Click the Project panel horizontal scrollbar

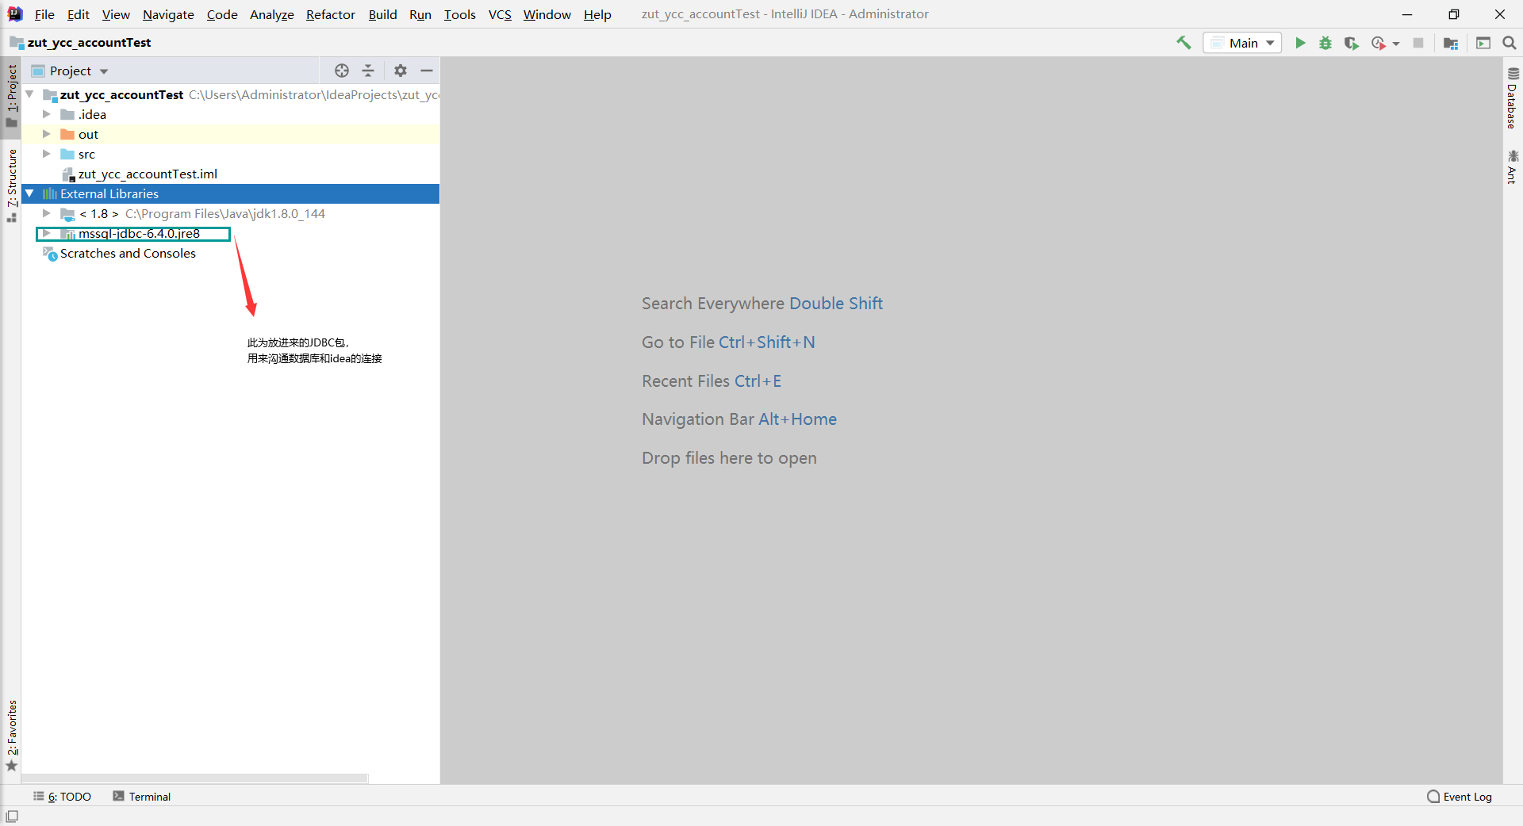tap(195, 778)
